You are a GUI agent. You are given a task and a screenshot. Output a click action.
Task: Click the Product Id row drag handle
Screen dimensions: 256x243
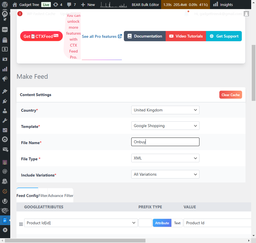pos(21,224)
